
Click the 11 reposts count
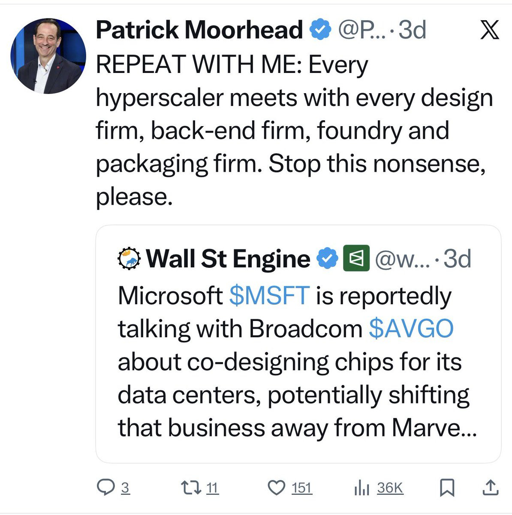pos(213,488)
